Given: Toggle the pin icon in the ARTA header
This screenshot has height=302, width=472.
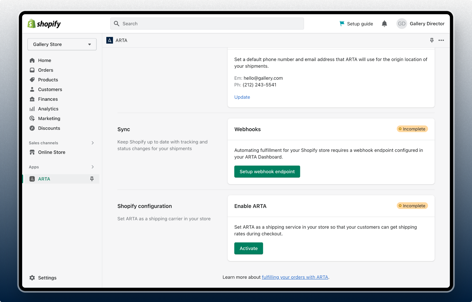Looking at the screenshot, I should click(432, 40).
